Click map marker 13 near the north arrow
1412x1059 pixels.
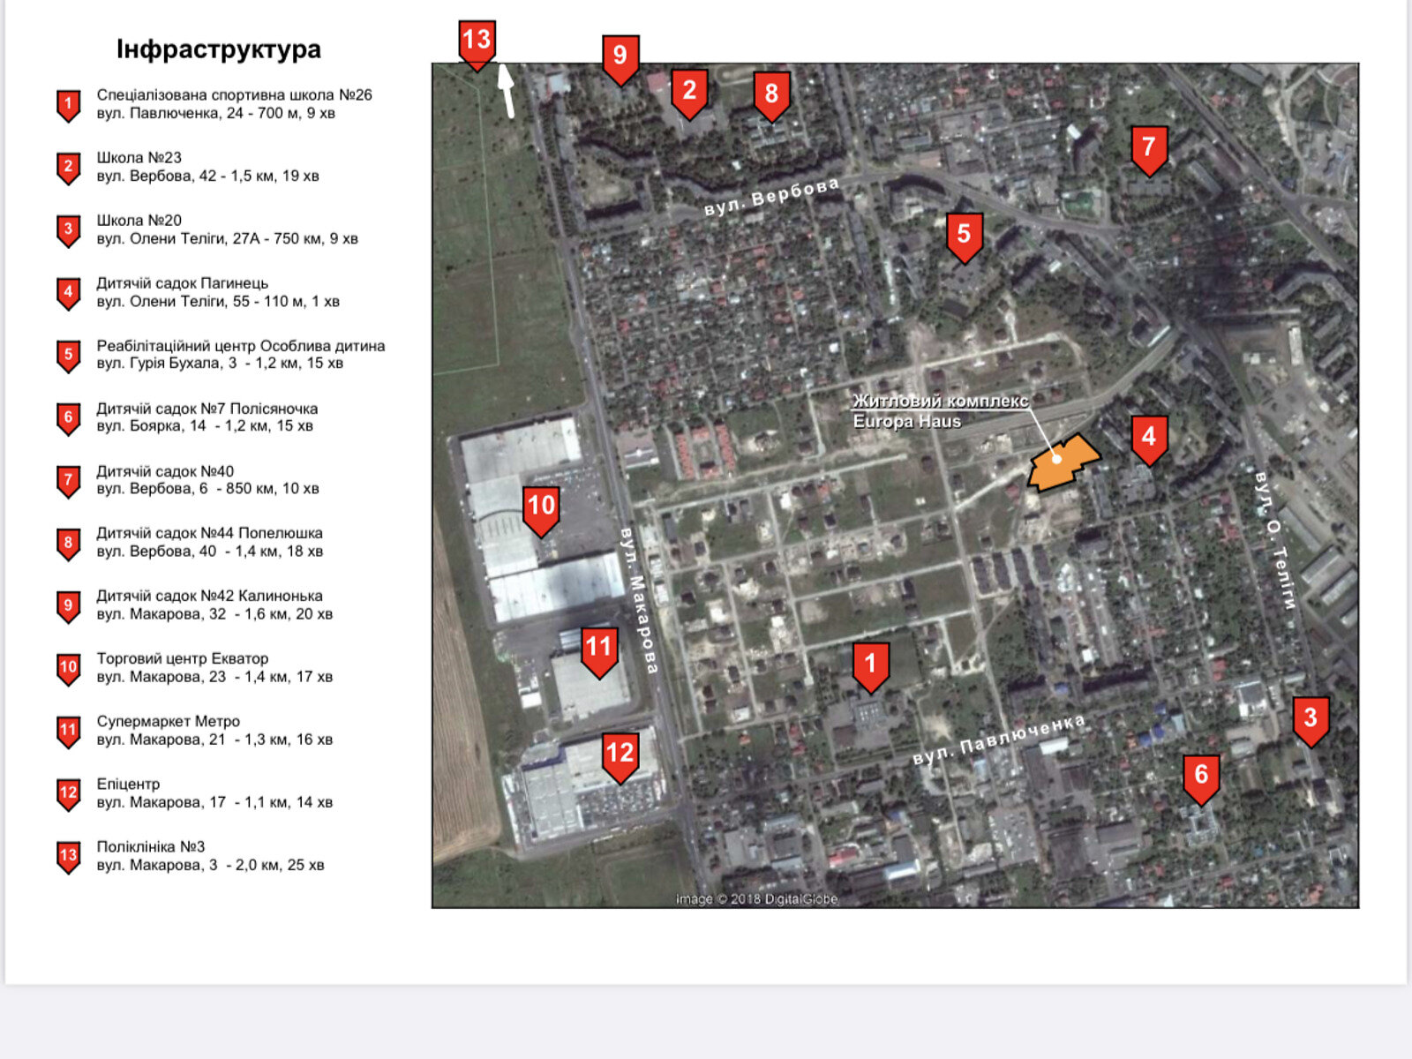tap(477, 45)
